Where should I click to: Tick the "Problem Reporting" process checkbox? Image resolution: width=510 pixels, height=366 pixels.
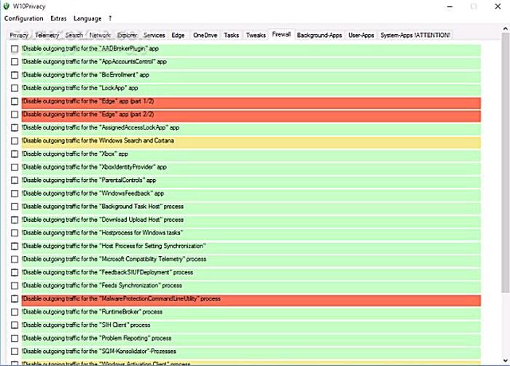[15, 338]
